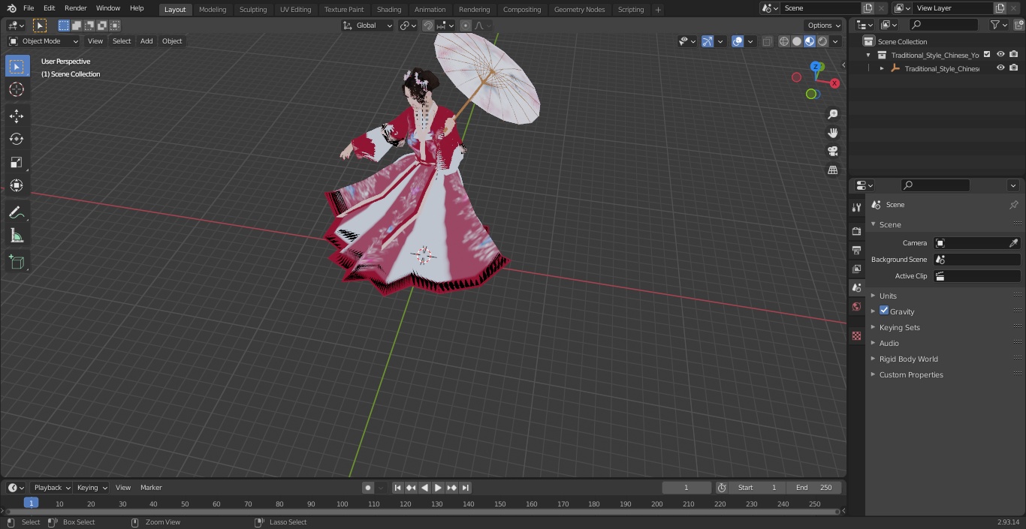The height and width of the screenshot is (529, 1026).
Task: Toggle proportional editing
Action: [466, 26]
